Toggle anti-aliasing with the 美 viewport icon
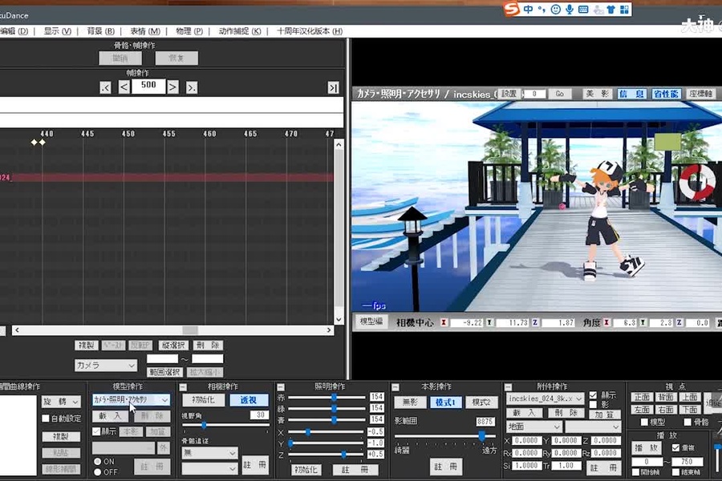This screenshot has width=722, height=481. click(x=591, y=93)
